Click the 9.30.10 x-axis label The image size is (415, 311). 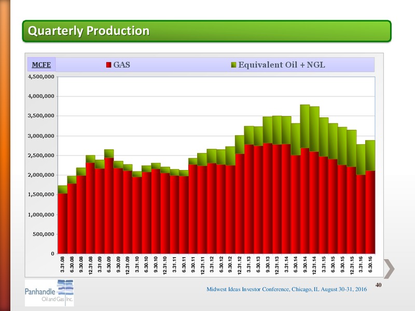(156, 264)
